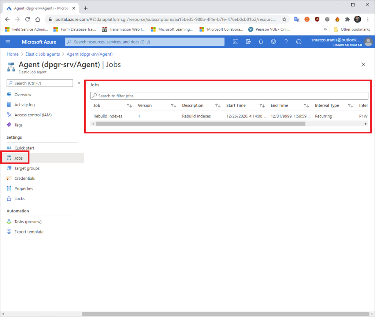Open Tasks (preview) menu item

pos(28,221)
